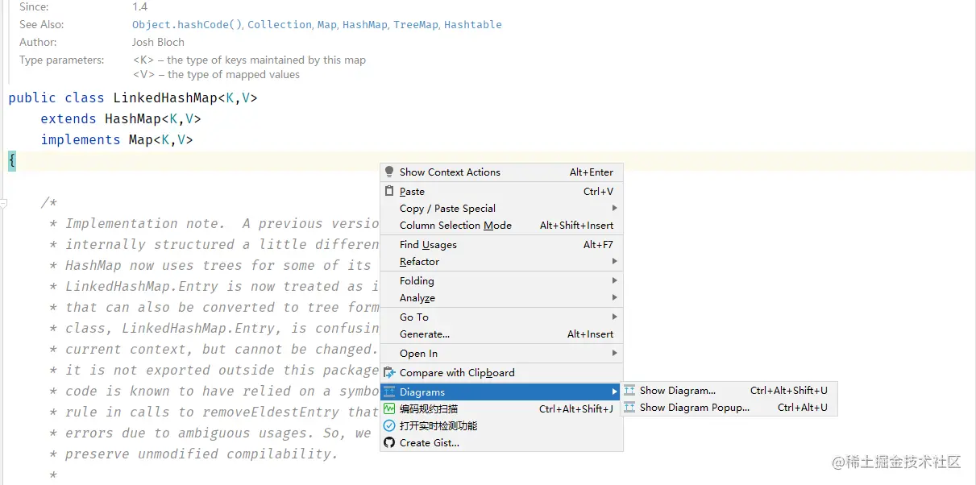
Task: Click the GitHub icon beside Create Gist
Action: coord(389,442)
